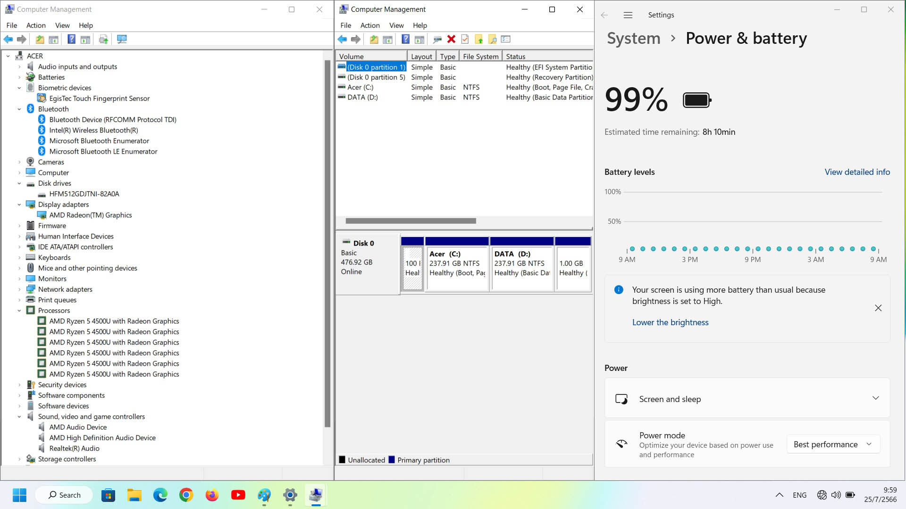Click the Windows Start button
The height and width of the screenshot is (509, 906).
[x=19, y=495]
